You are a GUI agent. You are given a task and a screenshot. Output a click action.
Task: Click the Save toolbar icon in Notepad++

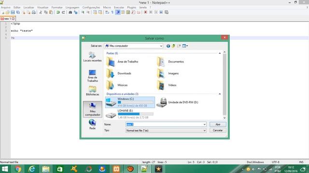coord(13,12)
